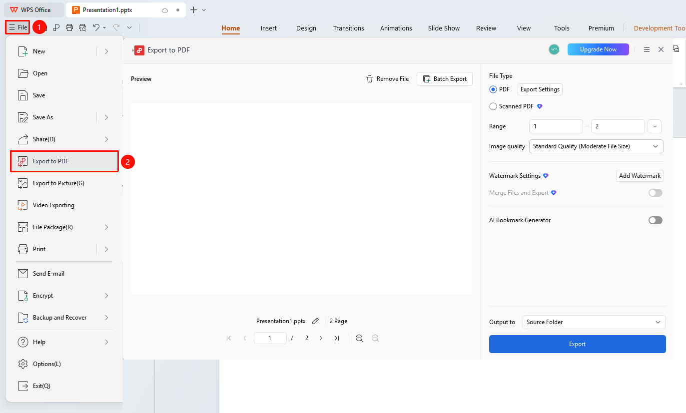
Task: Expand the Save As submenu arrow
Action: point(106,117)
